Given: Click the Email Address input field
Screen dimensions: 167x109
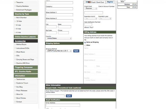Looking at the screenshot, I should (63, 105).
